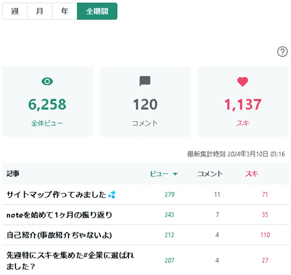Viewport: 291px width, 275px height.
Task: Click the sort arrow next to ビュー
Action: point(175,174)
